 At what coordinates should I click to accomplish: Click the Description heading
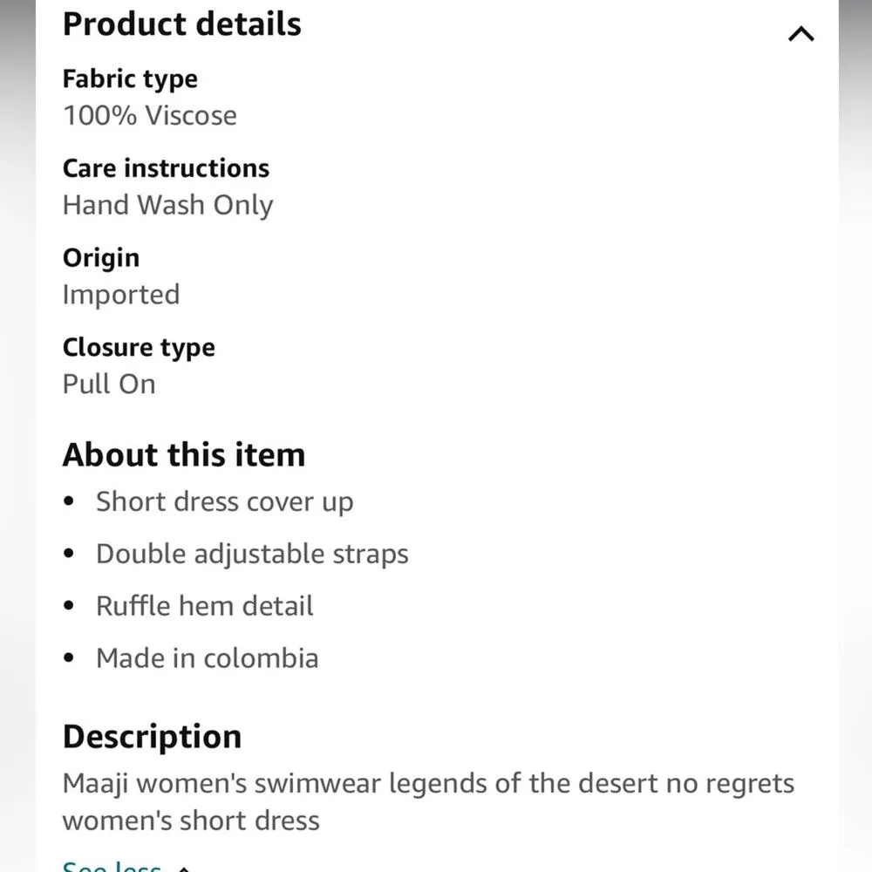[151, 737]
